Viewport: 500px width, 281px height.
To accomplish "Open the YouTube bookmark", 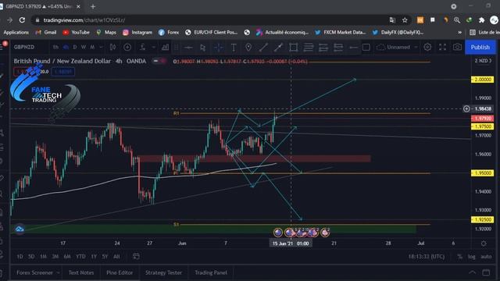I will [x=77, y=32].
